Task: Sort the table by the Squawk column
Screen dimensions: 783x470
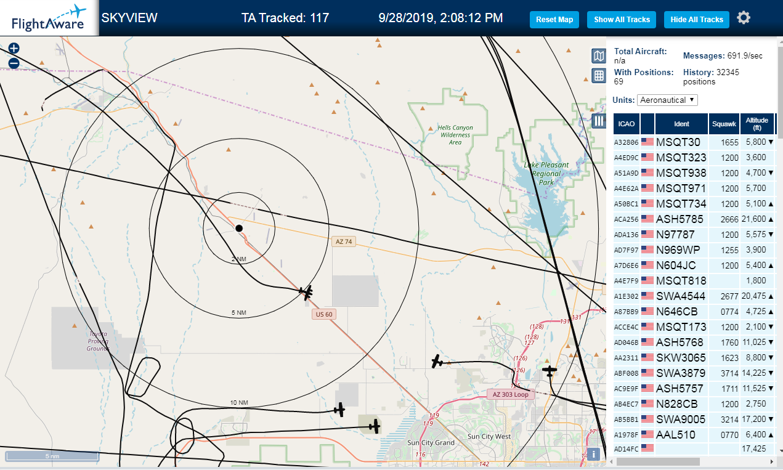Action: [x=724, y=124]
